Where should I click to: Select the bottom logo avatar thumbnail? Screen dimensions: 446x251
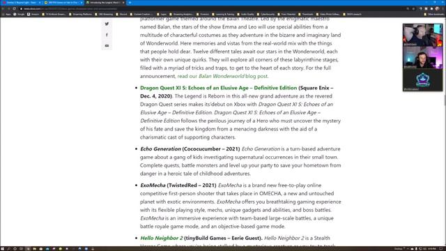423,80
